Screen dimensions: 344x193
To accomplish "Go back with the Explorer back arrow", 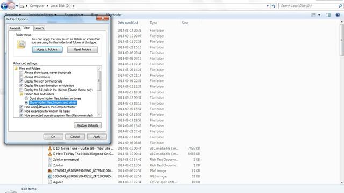I will coord(4,6).
